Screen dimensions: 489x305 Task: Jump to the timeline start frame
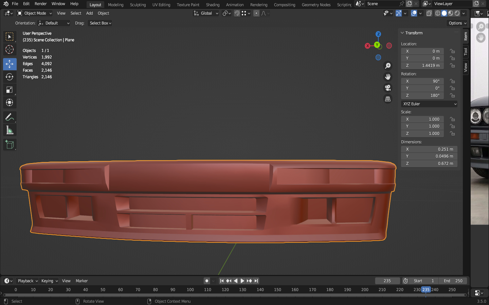[222, 281]
